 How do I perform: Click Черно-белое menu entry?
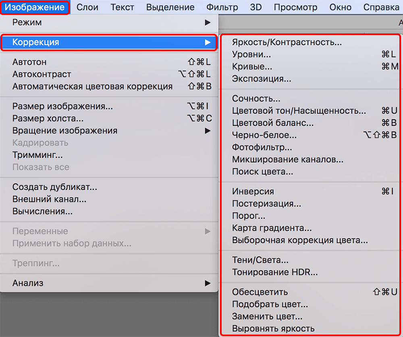(x=264, y=135)
